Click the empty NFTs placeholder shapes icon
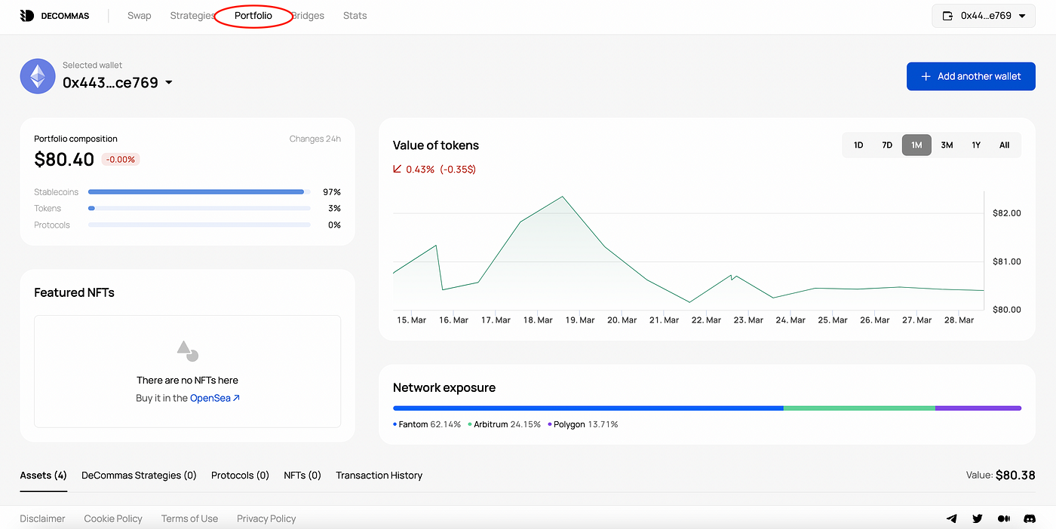The image size is (1056, 529). (x=187, y=350)
